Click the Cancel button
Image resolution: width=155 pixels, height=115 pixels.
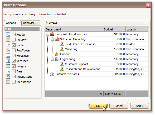tap(119, 106)
